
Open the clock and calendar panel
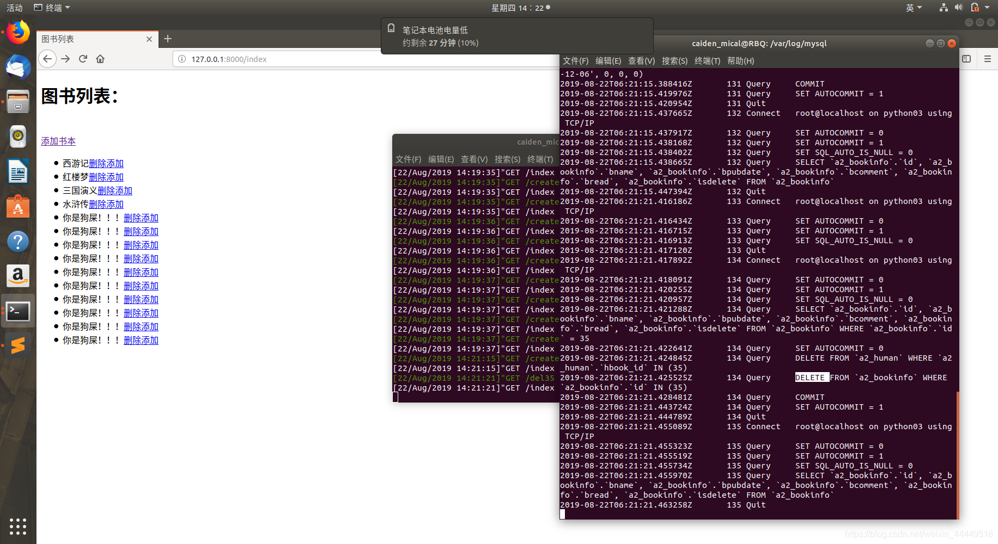coord(521,8)
